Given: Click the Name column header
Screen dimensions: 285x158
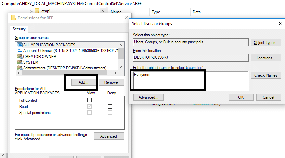Looking at the screenshot, I should click(x=116, y=12).
